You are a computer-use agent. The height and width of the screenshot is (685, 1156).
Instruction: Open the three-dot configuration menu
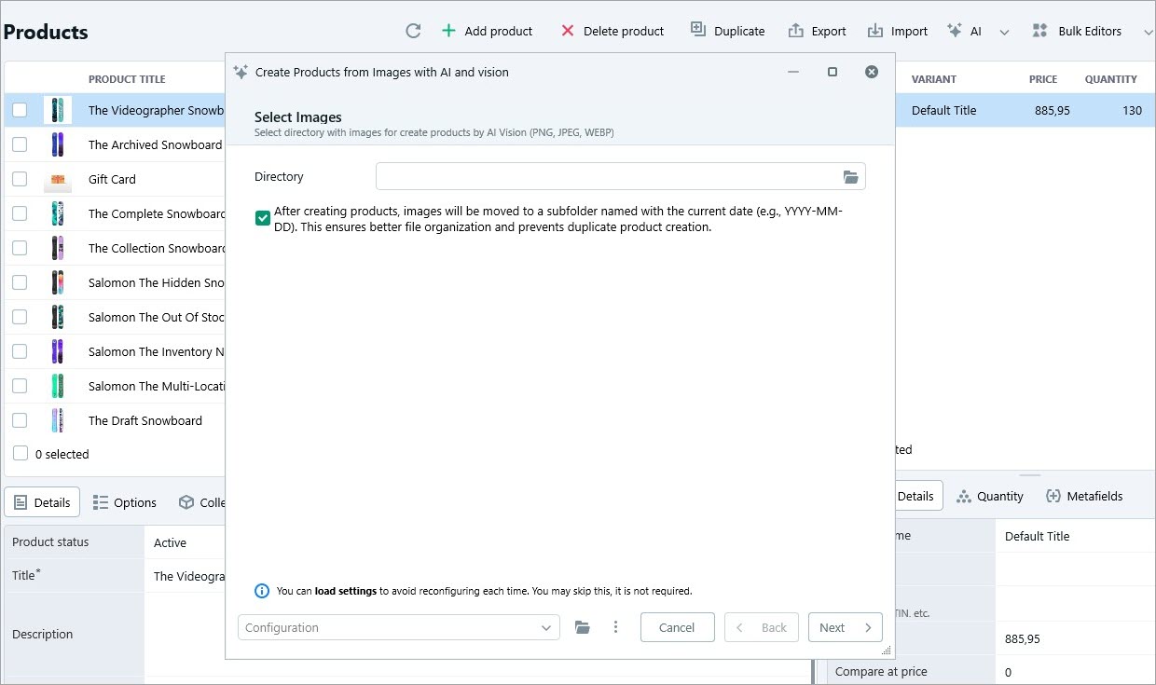(x=615, y=627)
